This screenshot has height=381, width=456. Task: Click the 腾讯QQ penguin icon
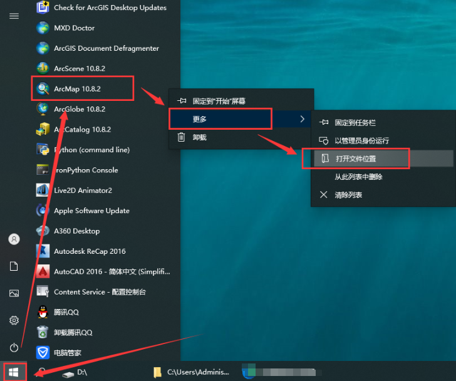coord(43,312)
